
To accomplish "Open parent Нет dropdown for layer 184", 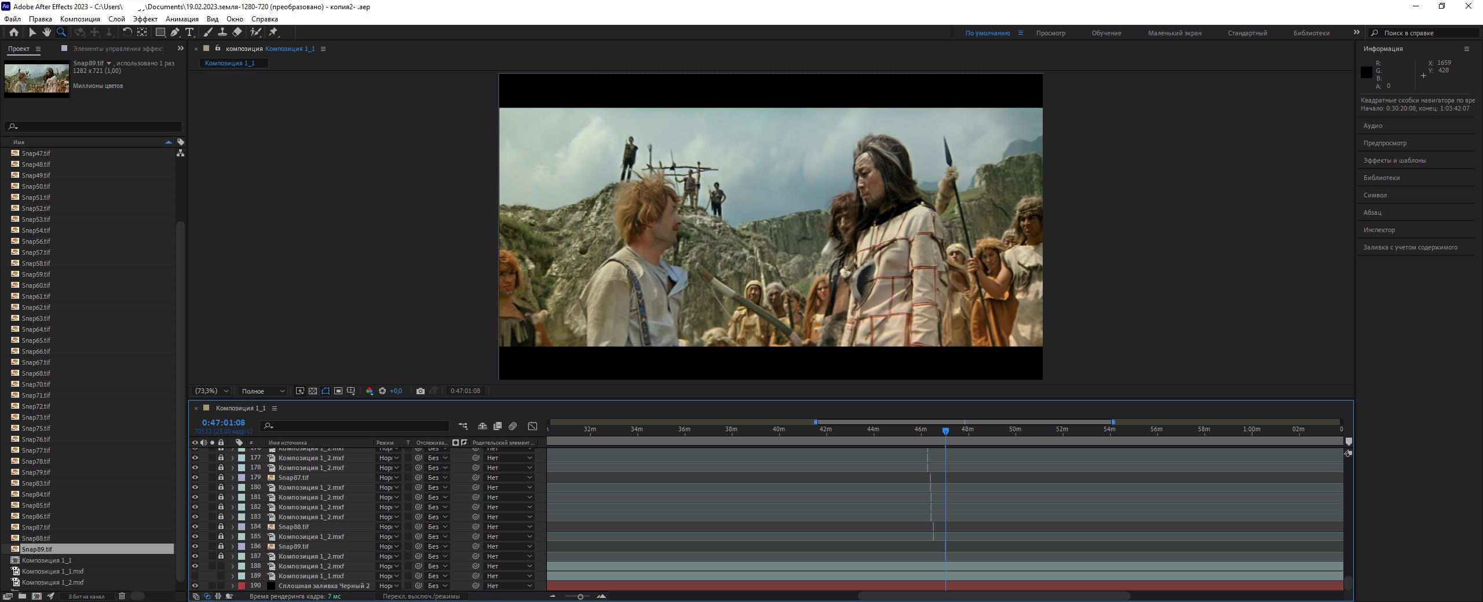I will 509,527.
